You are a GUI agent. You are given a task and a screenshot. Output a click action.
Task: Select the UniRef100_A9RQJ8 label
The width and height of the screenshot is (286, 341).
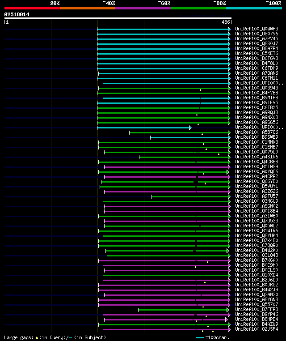pyautogui.click(x=257, y=113)
